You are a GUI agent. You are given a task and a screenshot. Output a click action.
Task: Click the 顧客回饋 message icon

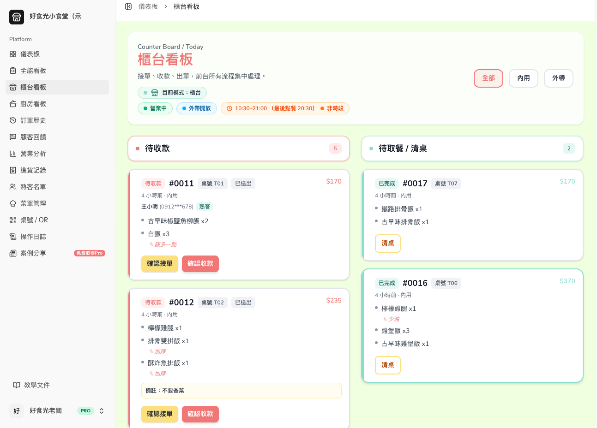pos(13,137)
